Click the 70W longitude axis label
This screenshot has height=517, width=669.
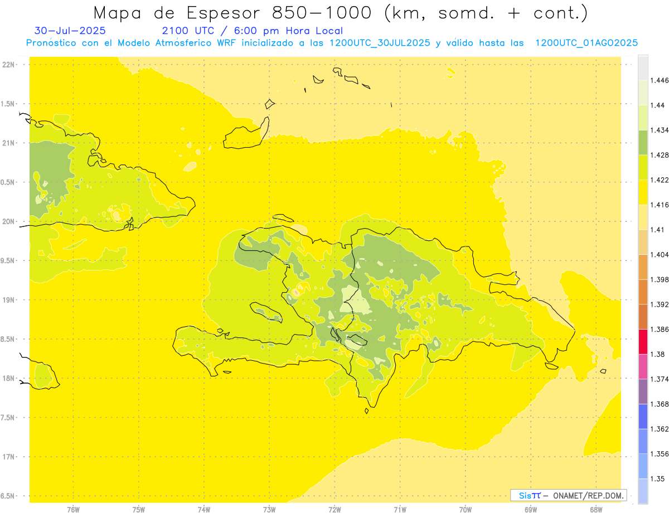click(466, 509)
